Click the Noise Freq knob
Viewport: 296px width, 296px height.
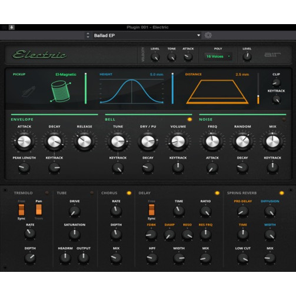(x=212, y=141)
